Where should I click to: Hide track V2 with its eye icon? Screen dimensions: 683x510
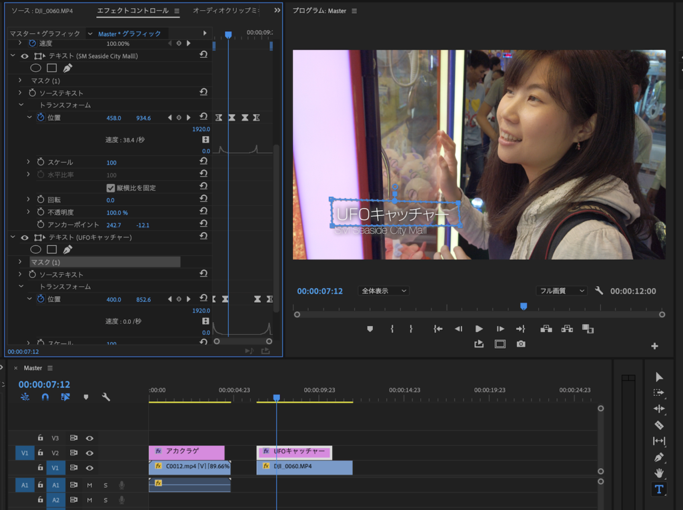pyautogui.click(x=89, y=453)
